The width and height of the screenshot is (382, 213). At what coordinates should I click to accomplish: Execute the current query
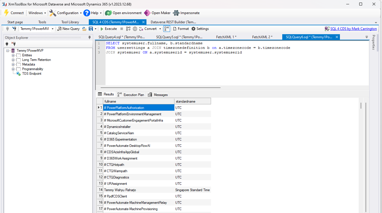point(108,29)
